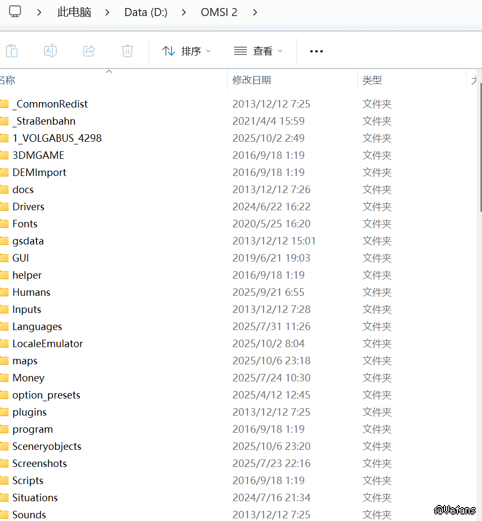482x521 pixels.
Task: Click the vertical scrollbar on the right
Action: [479, 144]
